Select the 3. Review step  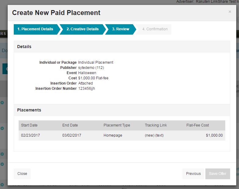[120, 29]
